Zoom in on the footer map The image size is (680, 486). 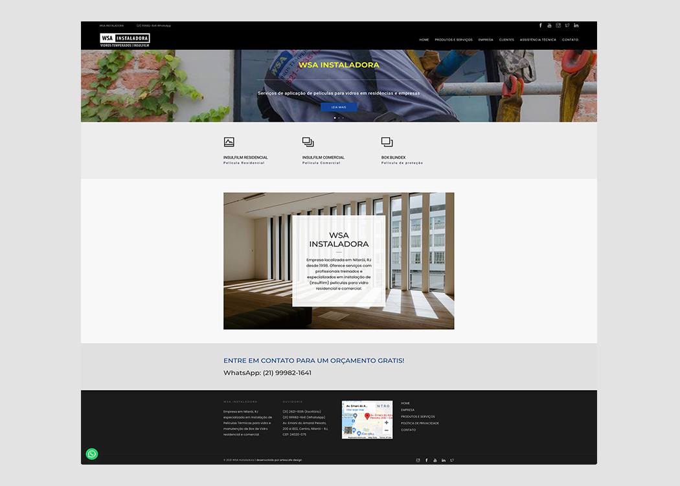(x=387, y=422)
